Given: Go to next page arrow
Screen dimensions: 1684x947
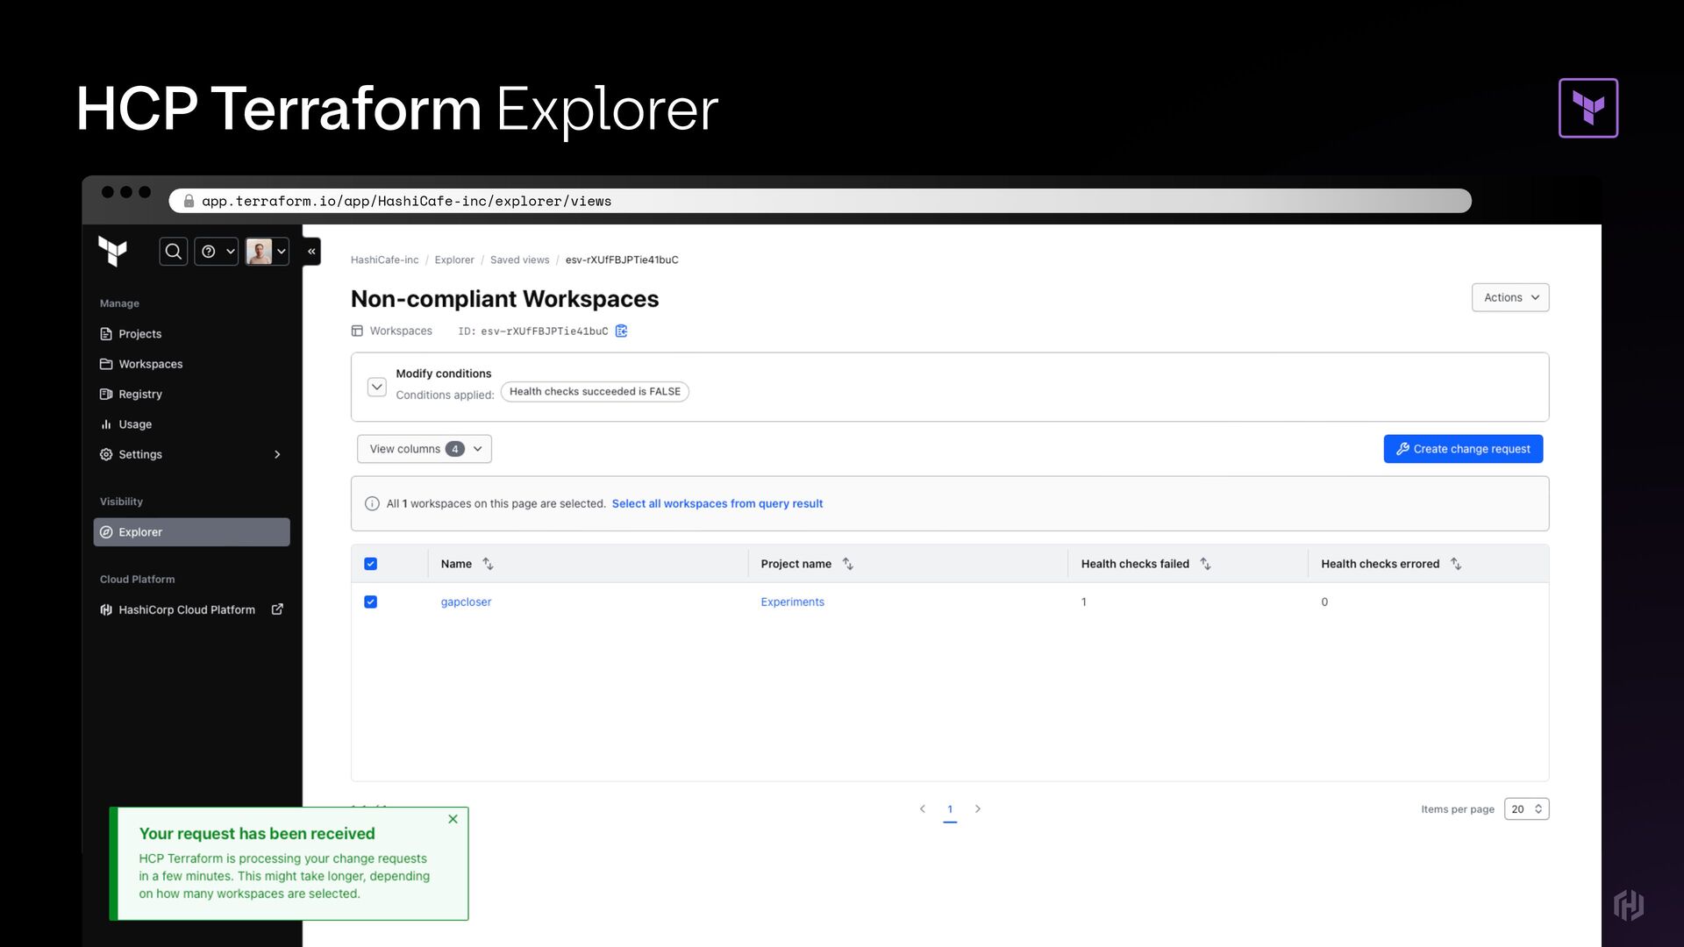Looking at the screenshot, I should tap(978, 809).
